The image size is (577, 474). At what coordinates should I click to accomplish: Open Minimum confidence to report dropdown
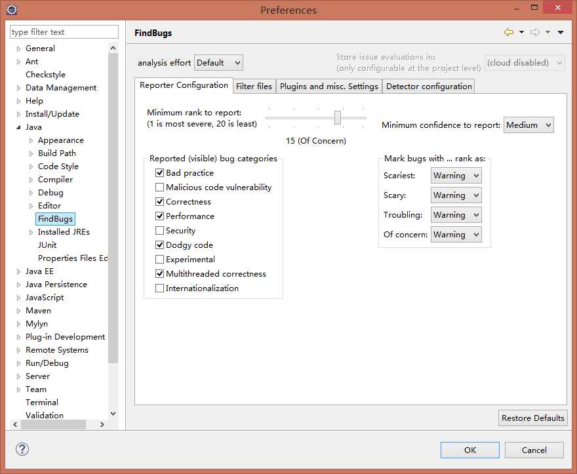click(528, 125)
